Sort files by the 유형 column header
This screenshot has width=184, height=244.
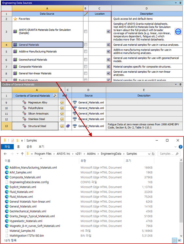tap(83, 161)
